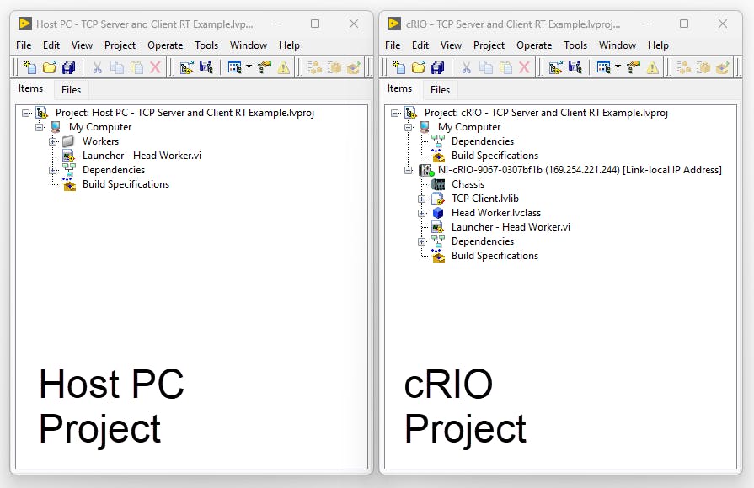Viewport: 754px width, 488px height.
Task: Click New Project icon in cRIO toolbar
Action: (x=398, y=67)
